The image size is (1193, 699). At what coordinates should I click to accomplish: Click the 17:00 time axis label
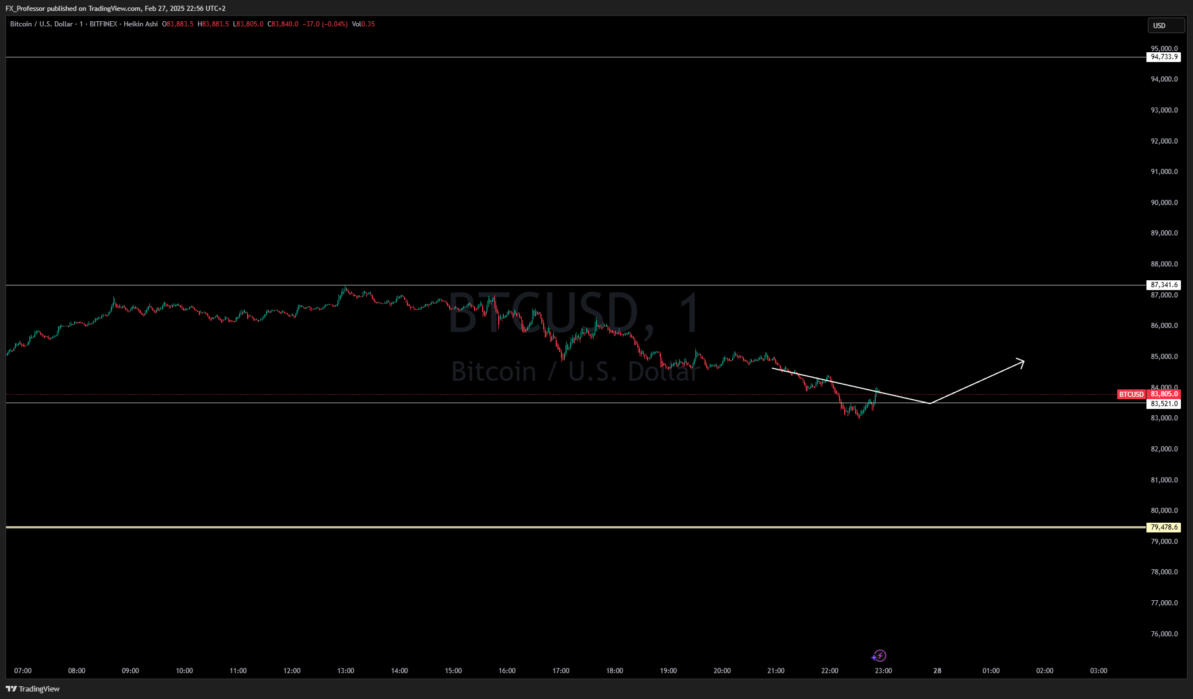pos(561,670)
